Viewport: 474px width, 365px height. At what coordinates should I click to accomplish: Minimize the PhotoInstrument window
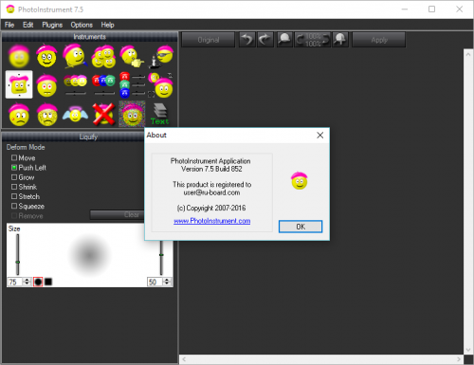[405, 9]
